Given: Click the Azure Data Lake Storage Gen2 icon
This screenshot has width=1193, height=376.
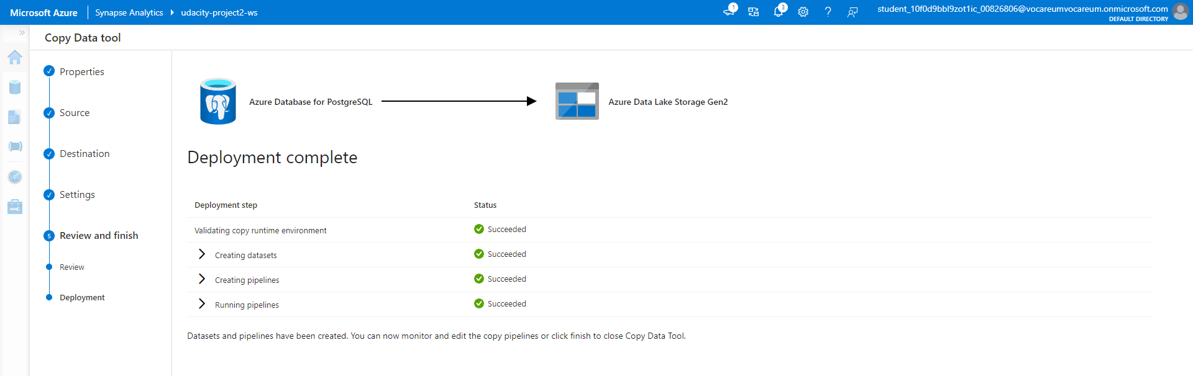Looking at the screenshot, I should pyautogui.click(x=577, y=101).
